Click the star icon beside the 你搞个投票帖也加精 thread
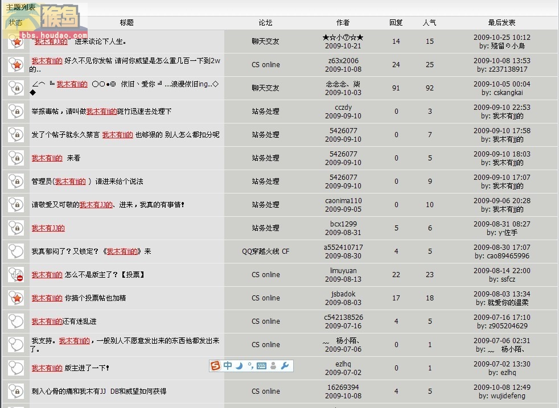559x408 pixels. 16,298
